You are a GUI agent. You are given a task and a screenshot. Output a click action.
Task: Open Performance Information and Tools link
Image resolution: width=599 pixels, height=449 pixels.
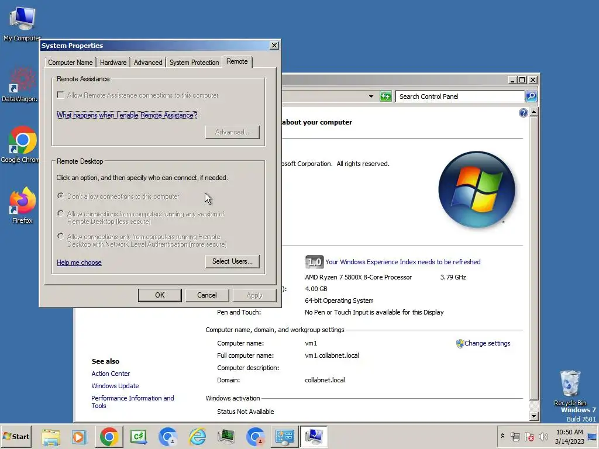tap(133, 402)
